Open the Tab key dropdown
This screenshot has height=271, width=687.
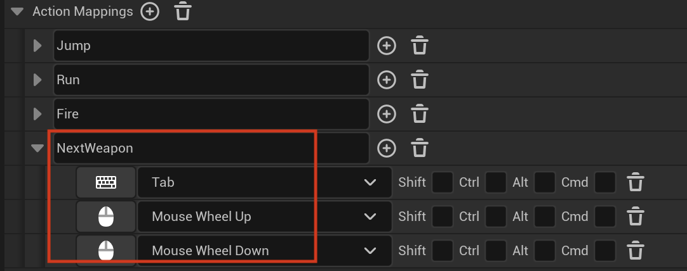coord(265,182)
